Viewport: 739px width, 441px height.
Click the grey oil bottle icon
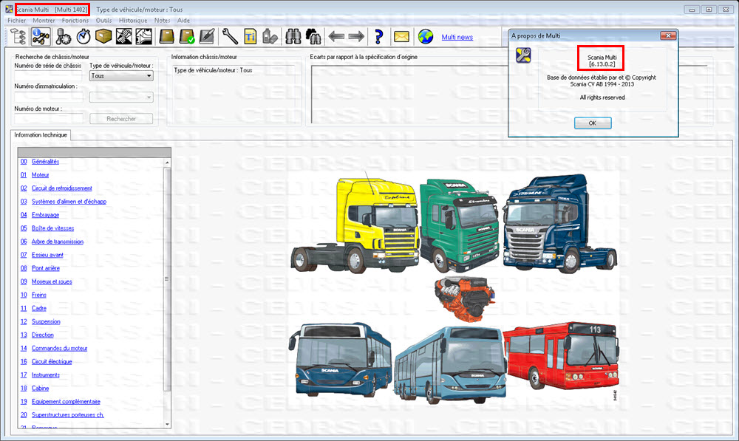click(x=270, y=36)
